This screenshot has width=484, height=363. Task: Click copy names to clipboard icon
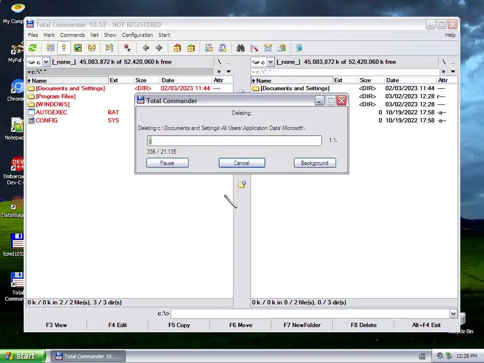282,48
